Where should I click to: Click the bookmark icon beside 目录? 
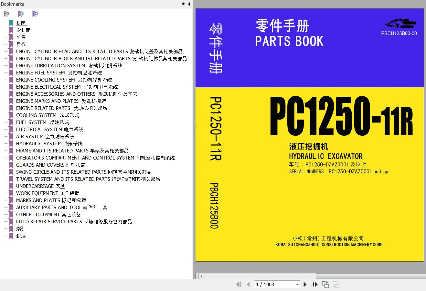pyautogui.click(x=11, y=44)
